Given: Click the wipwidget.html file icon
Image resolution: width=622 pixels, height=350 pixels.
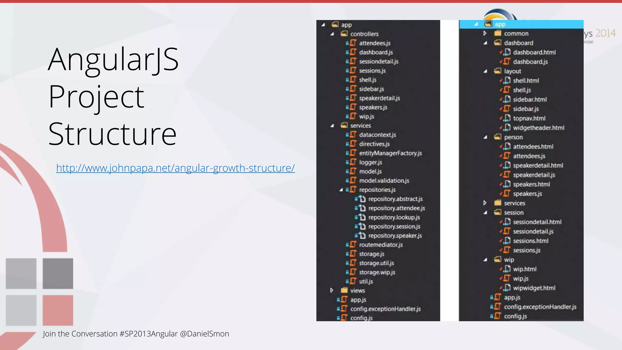Looking at the screenshot, I should (x=507, y=288).
